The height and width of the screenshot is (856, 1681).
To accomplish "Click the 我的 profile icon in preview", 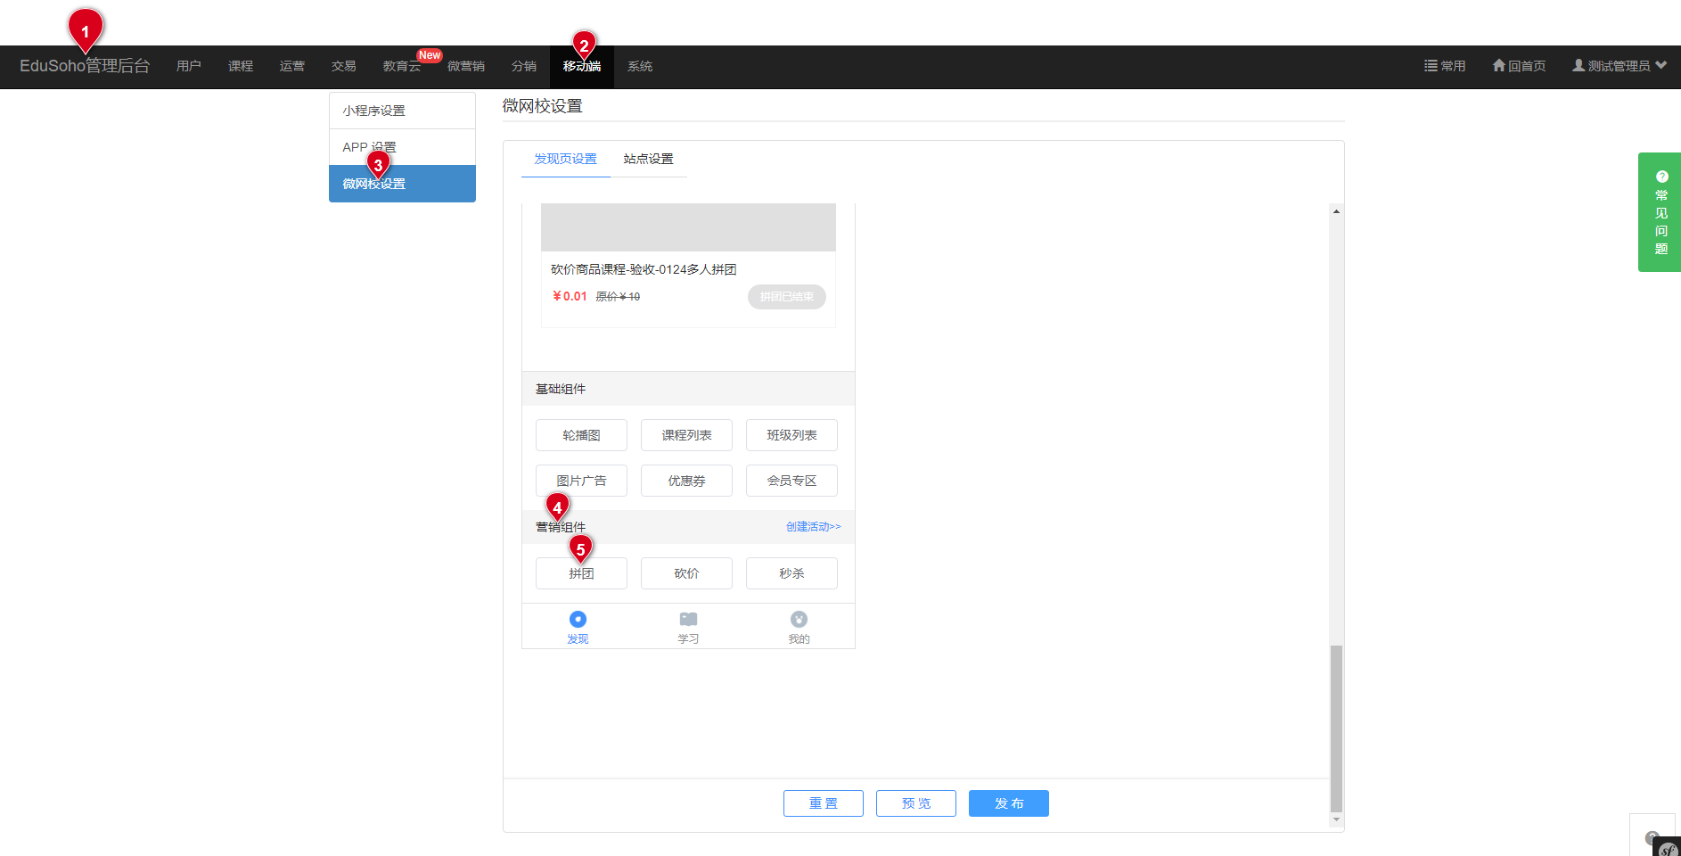I will pyautogui.click(x=799, y=620).
